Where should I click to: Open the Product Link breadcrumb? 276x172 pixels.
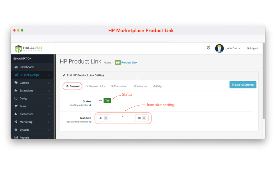click(129, 63)
